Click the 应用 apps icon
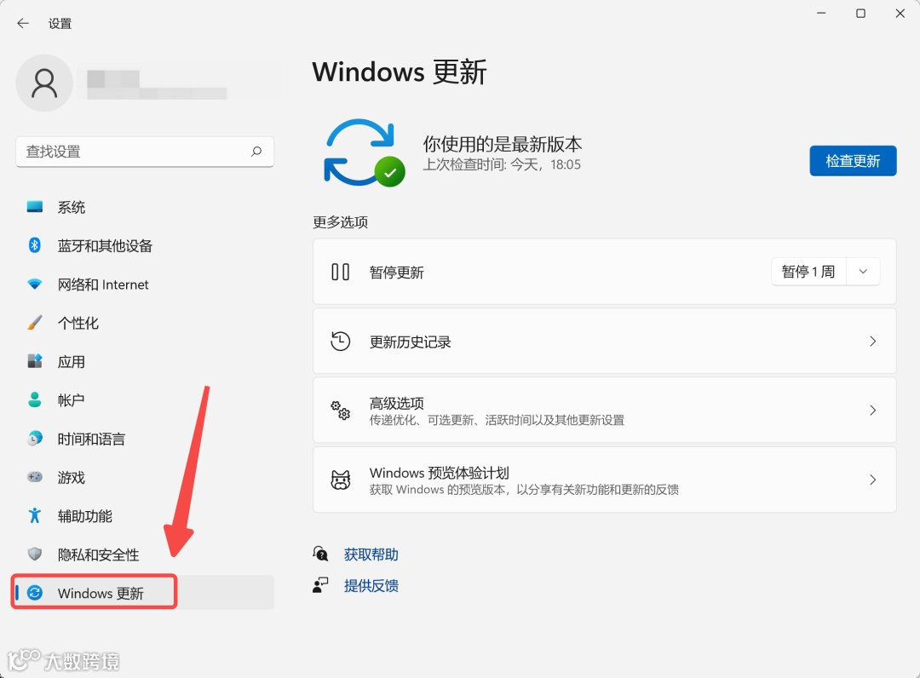The image size is (920, 678). point(35,360)
